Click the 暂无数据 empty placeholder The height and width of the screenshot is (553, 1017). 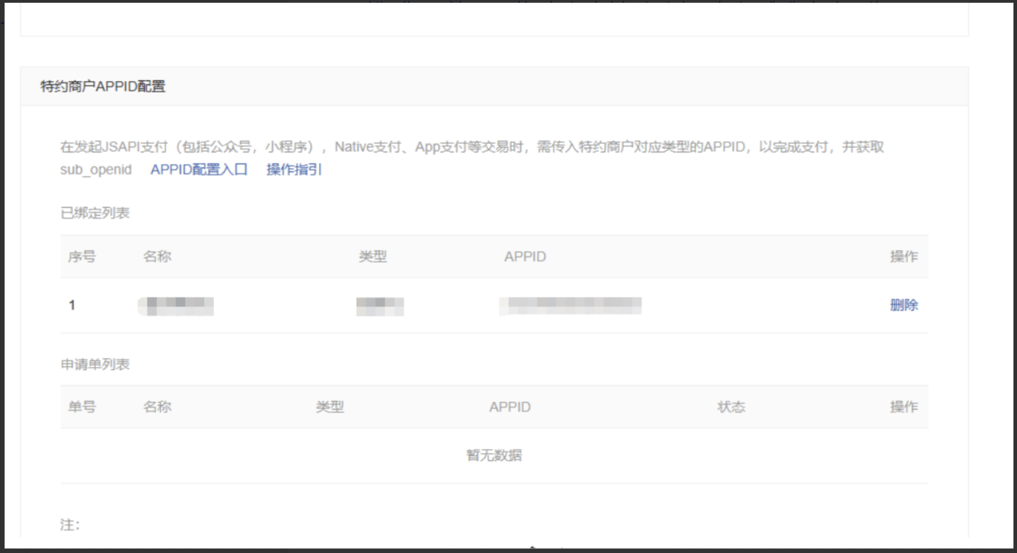pos(494,455)
